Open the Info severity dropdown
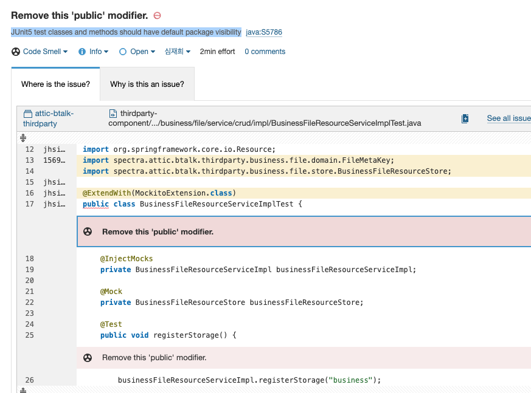Screen dimensions: 531x393 tap(94, 52)
